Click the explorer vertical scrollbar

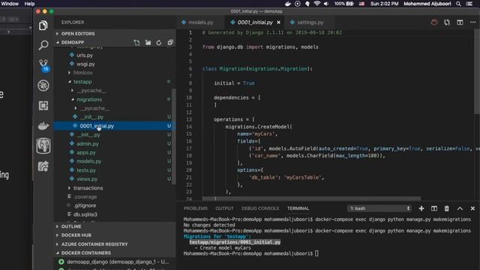[173, 136]
